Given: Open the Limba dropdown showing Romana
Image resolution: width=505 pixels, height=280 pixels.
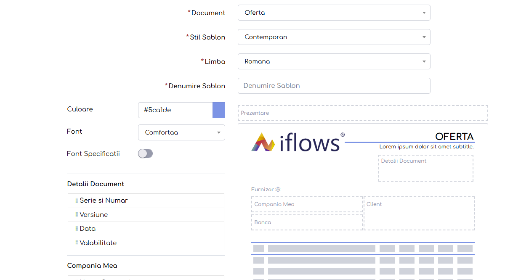Looking at the screenshot, I should point(334,61).
